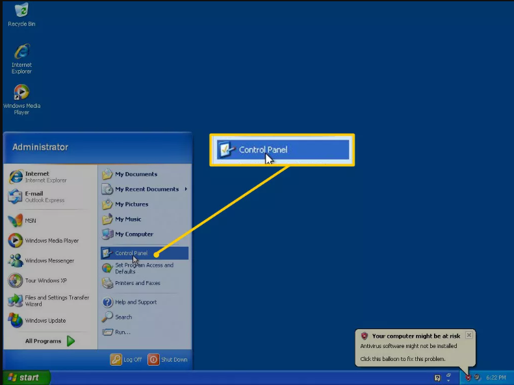Expand All Programs with green arrow

(50, 341)
